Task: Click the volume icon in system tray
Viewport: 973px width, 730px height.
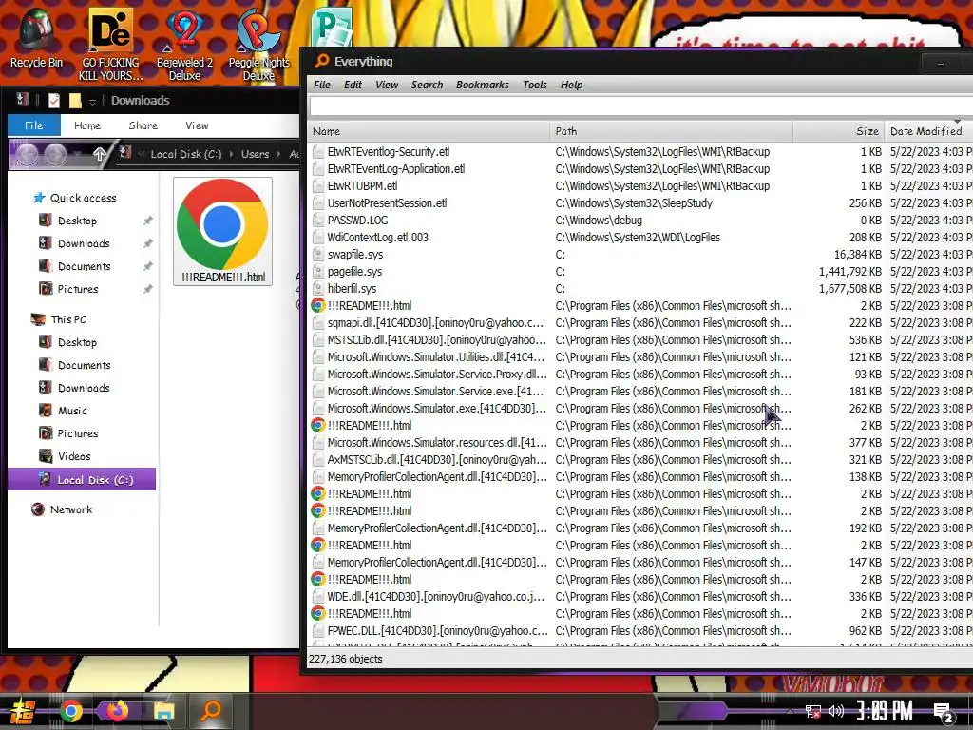Action: pos(836,711)
